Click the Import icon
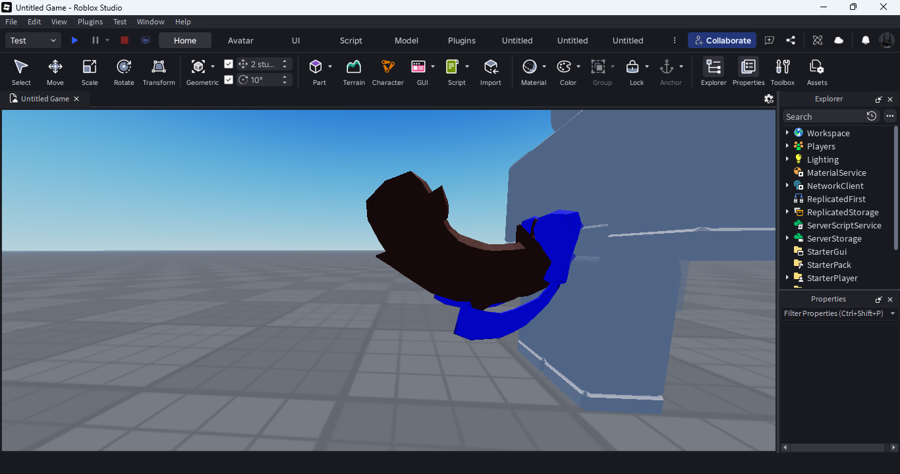 [490, 72]
